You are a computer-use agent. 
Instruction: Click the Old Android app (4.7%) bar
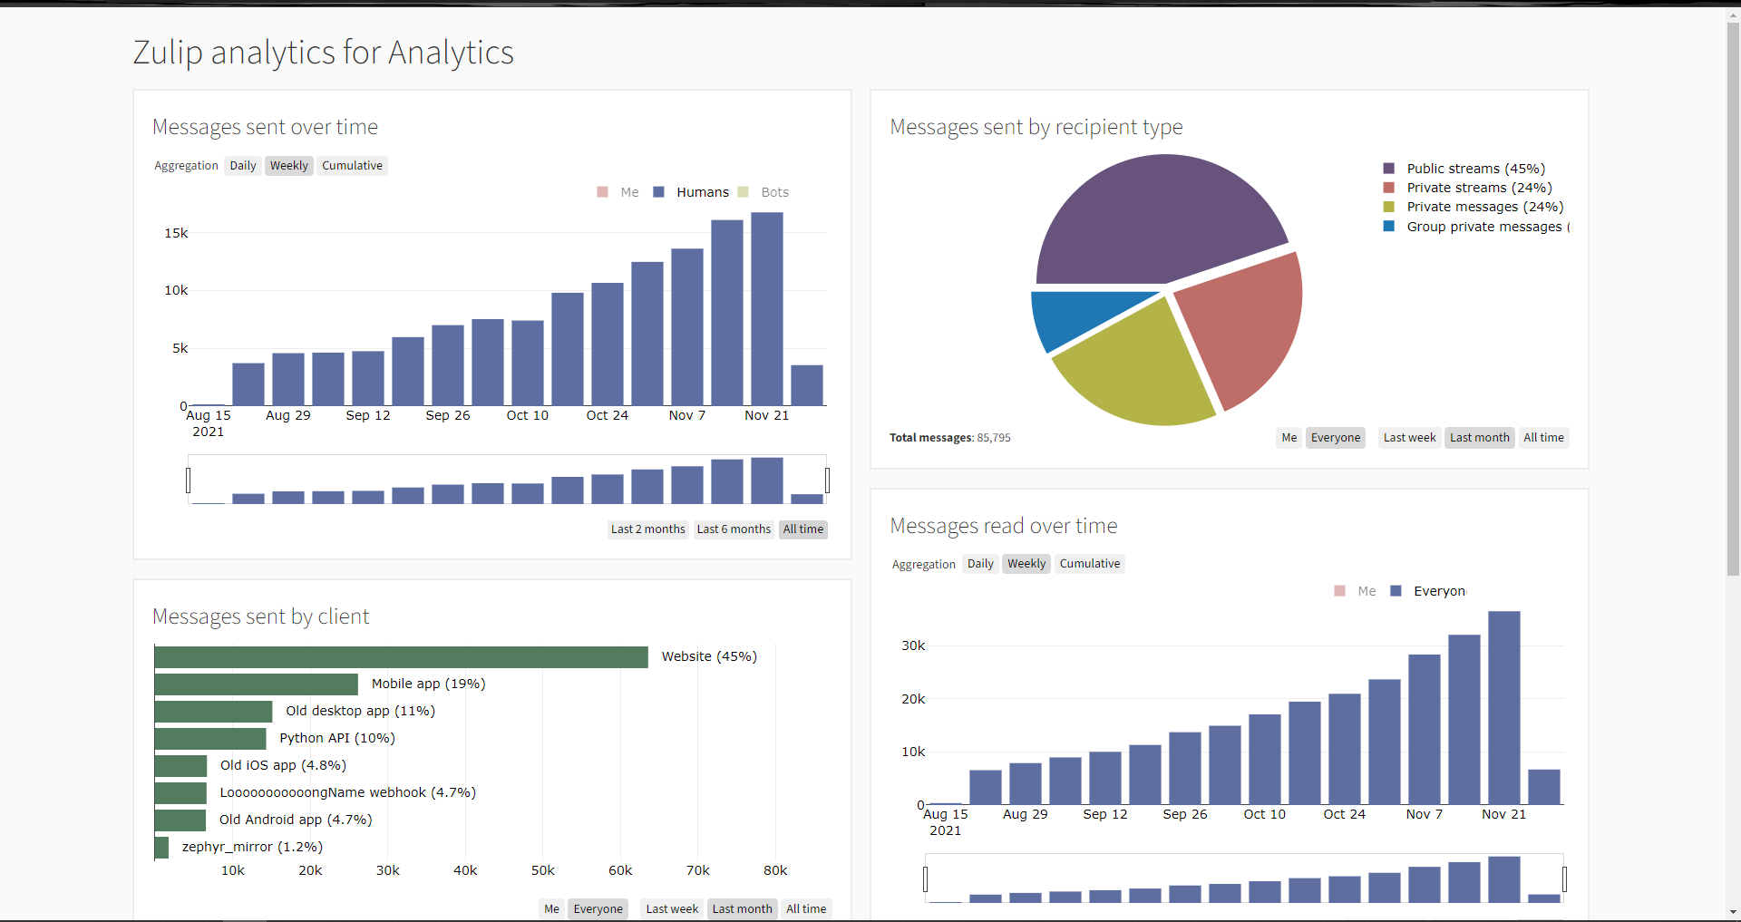tap(180, 820)
